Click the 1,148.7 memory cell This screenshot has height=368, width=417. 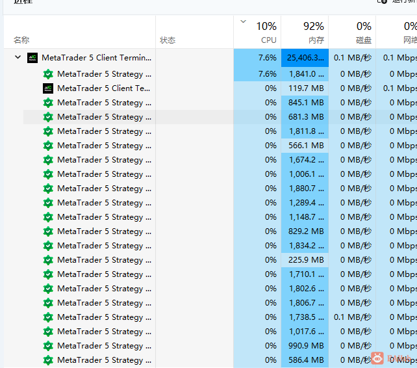click(305, 217)
